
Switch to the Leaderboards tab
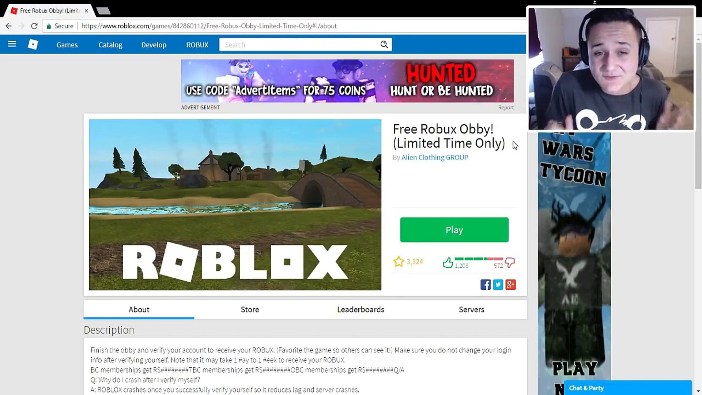click(x=361, y=309)
